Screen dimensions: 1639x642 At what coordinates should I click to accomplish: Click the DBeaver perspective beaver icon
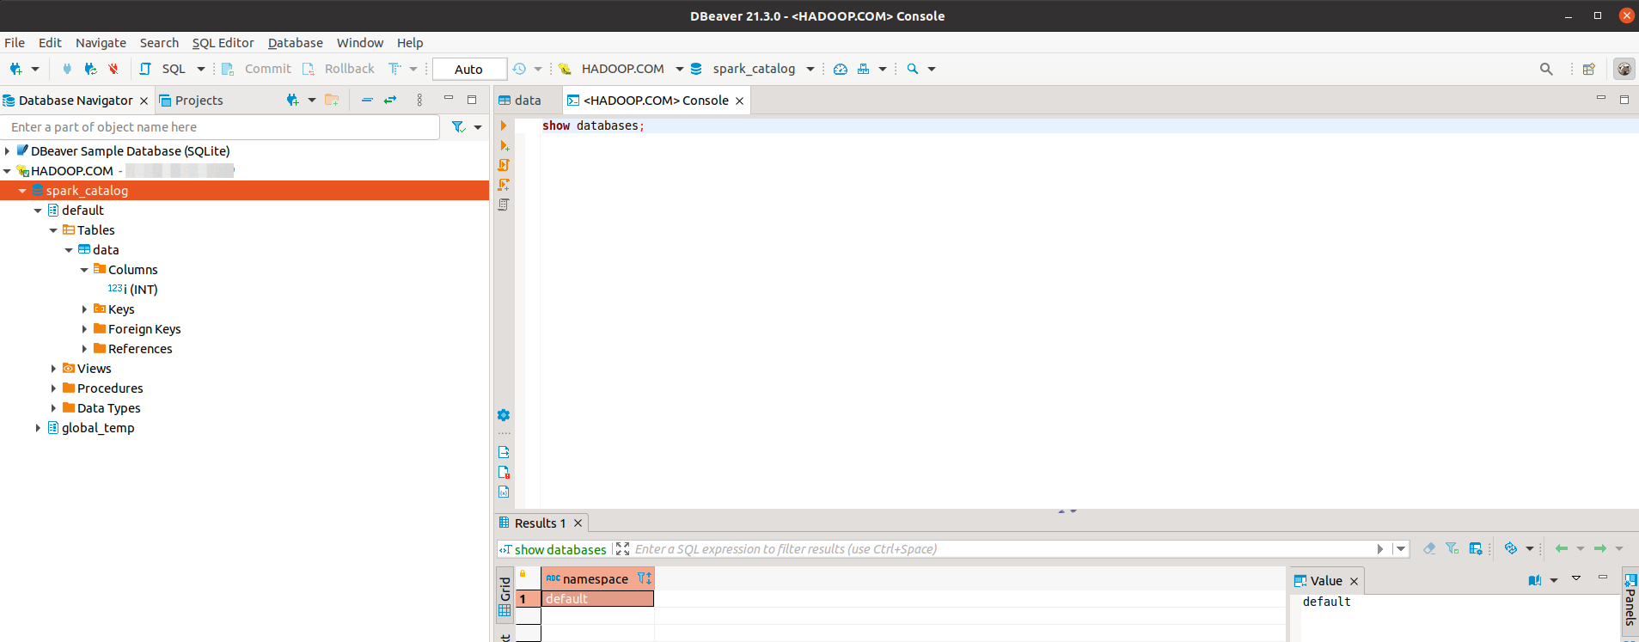pos(1624,69)
